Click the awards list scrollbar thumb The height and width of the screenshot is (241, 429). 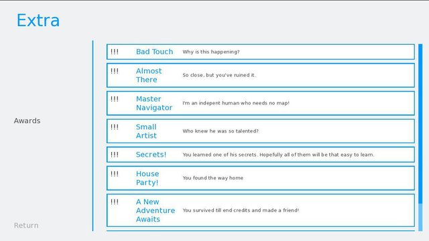coord(420,123)
